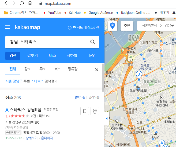This screenshot has width=176, height=147.
Task: Click the 반포1동 주민센터 map marker
Action: pos(117,121)
